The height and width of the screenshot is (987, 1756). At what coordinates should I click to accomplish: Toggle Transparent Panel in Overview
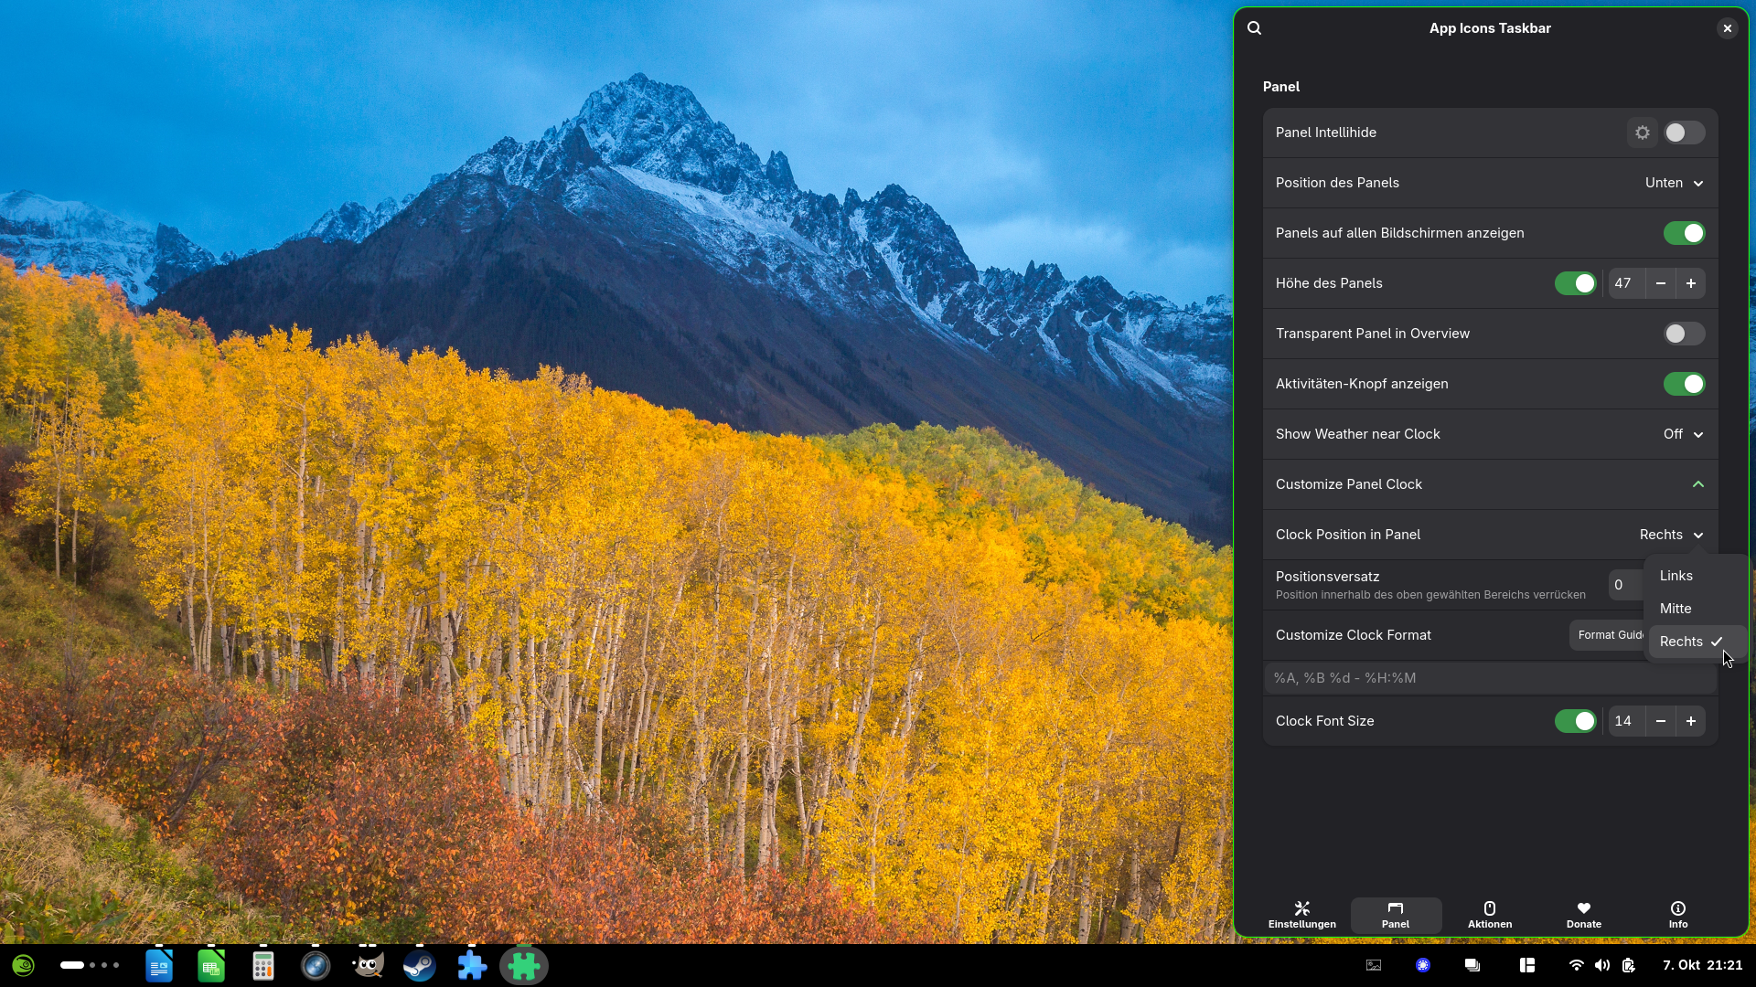click(x=1684, y=334)
